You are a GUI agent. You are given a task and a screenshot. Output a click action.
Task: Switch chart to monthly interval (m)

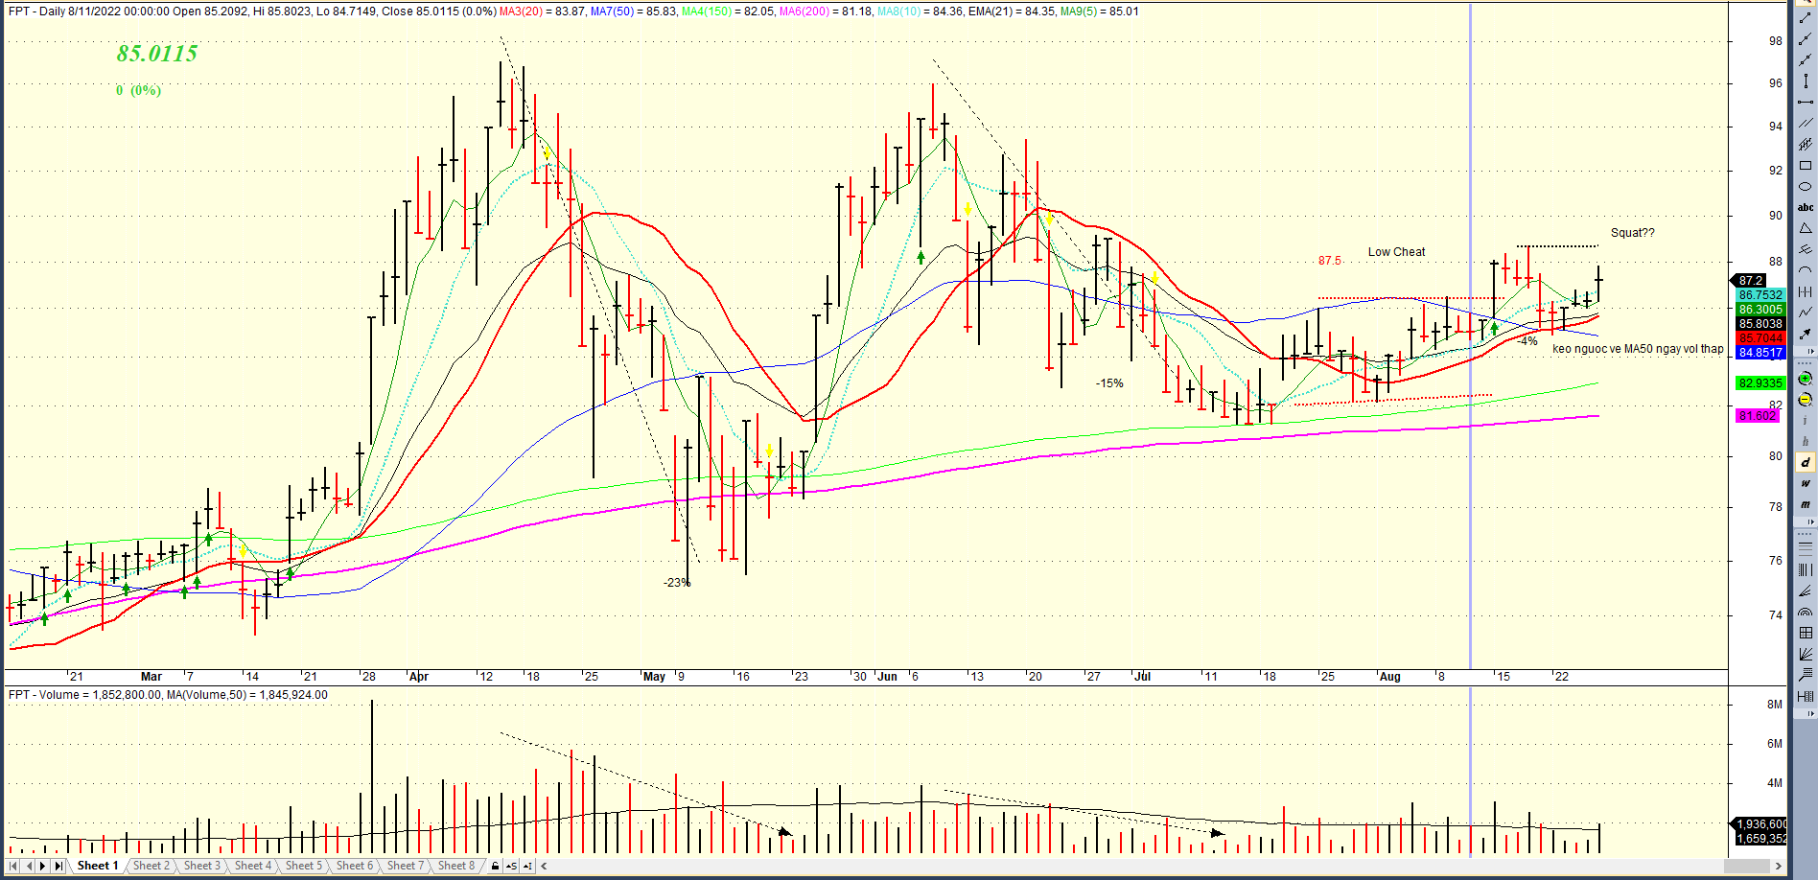(x=1806, y=504)
